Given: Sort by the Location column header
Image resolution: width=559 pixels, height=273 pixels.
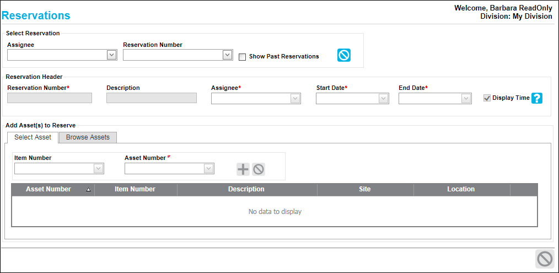Looking at the screenshot, I should coord(461,189).
